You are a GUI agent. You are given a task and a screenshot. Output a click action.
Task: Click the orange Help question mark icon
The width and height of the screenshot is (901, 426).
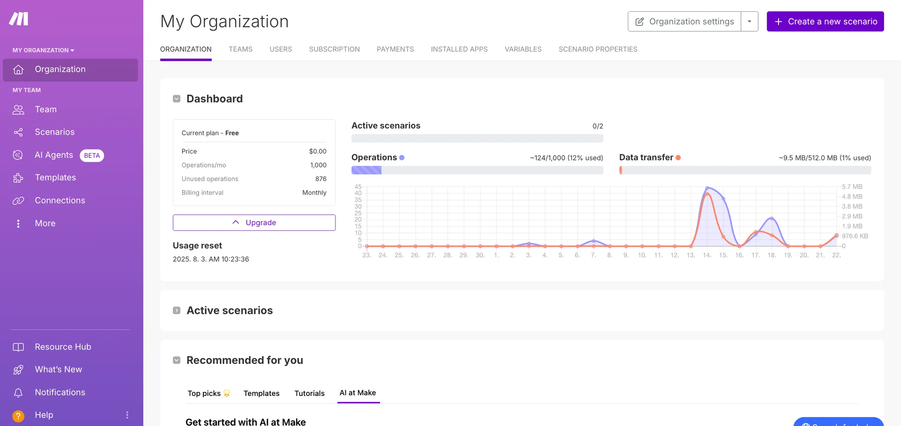coord(18,416)
